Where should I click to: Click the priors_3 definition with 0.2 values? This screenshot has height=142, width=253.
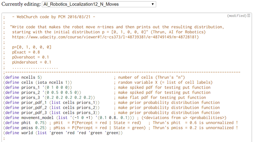point(49,98)
